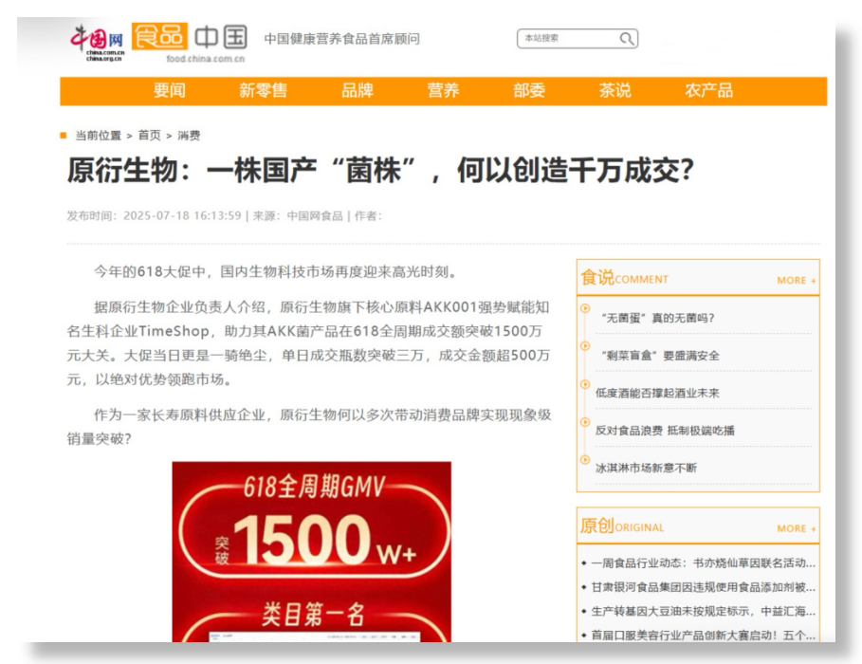Open 首届口服美容行业产品创新大赛 link
Image resolution: width=862 pixels, height=664 pixels.
click(703, 636)
